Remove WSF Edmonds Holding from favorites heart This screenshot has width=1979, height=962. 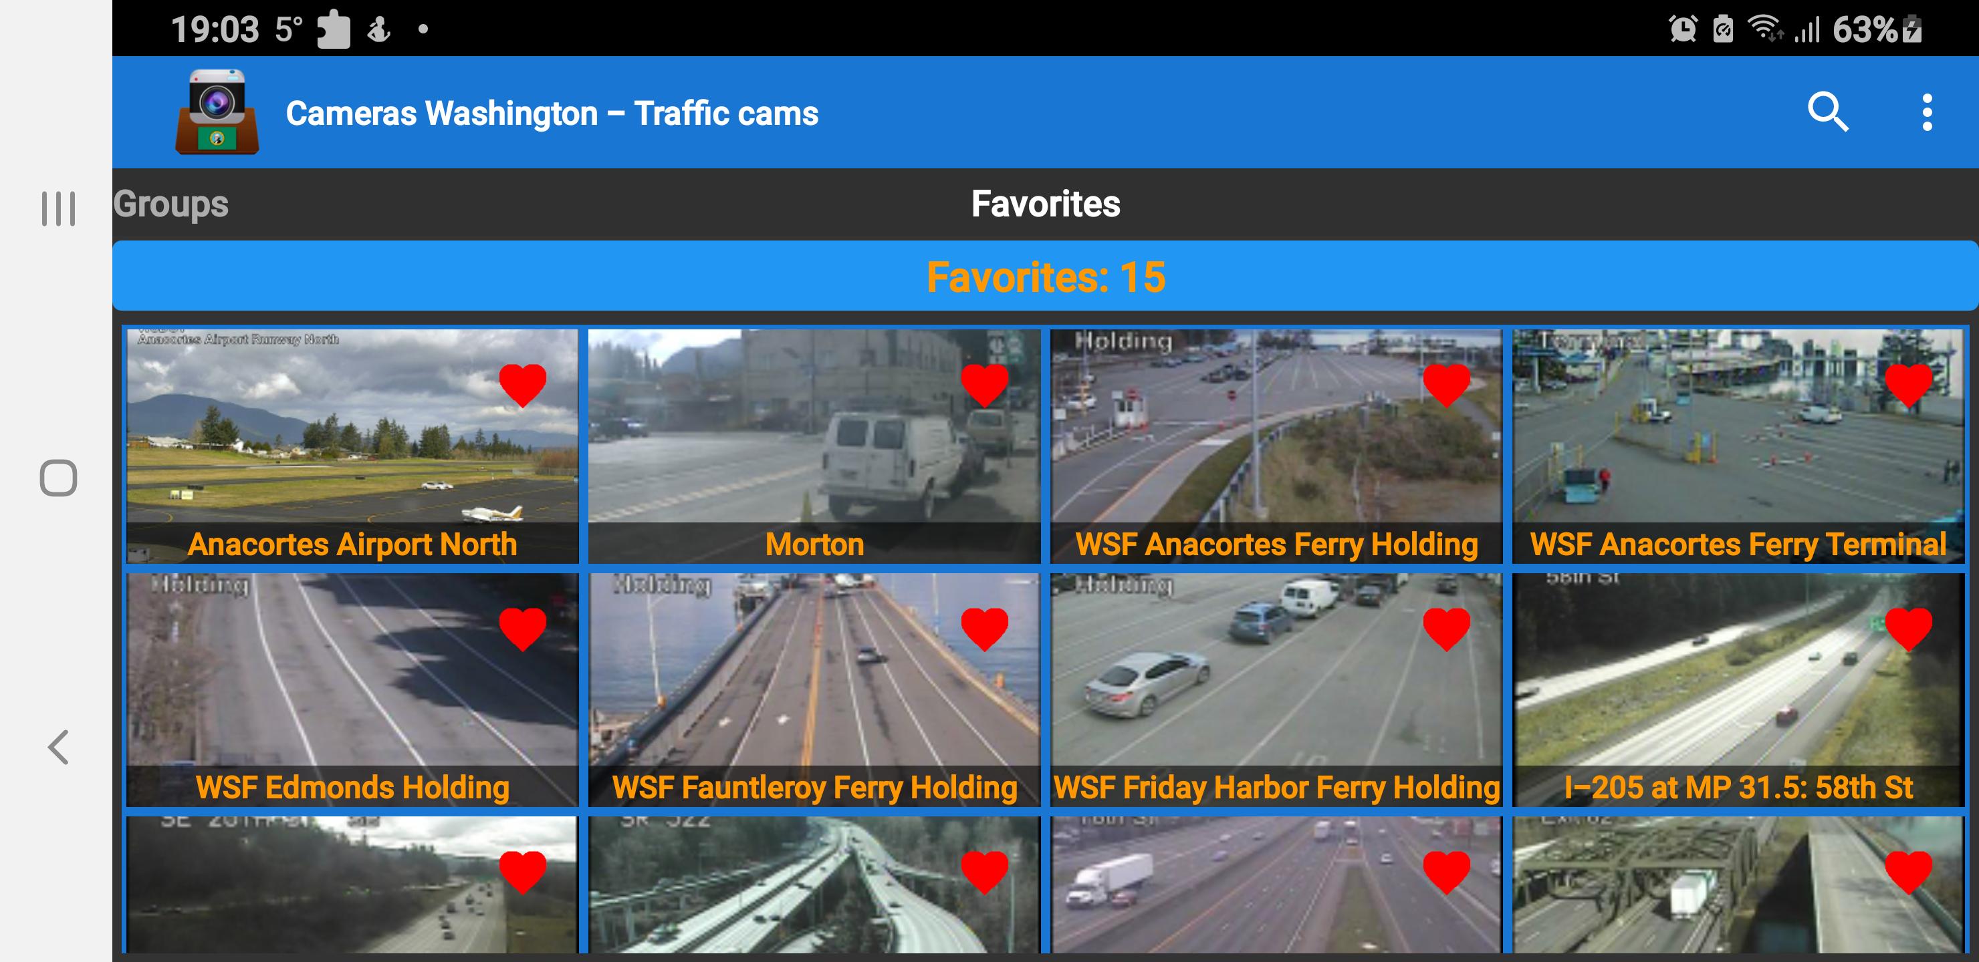(522, 629)
